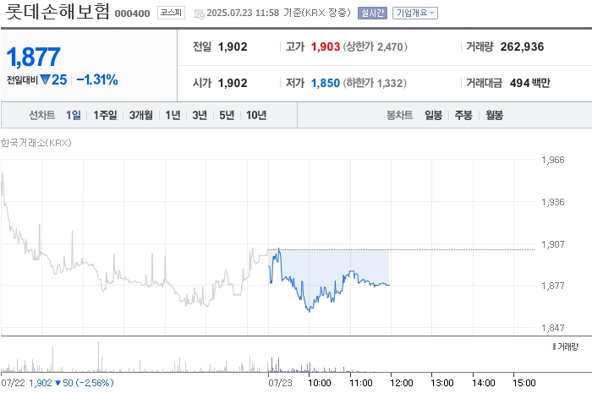The width and height of the screenshot is (592, 393).
Task: Click the red high-point marker on chart
Action: click(x=278, y=249)
